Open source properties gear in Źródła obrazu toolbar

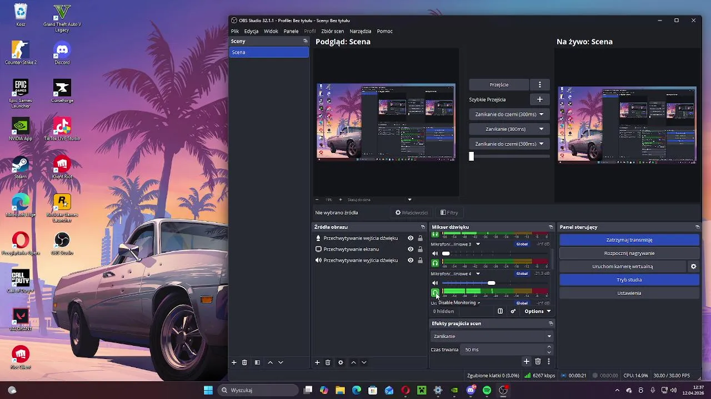point(341,362)
